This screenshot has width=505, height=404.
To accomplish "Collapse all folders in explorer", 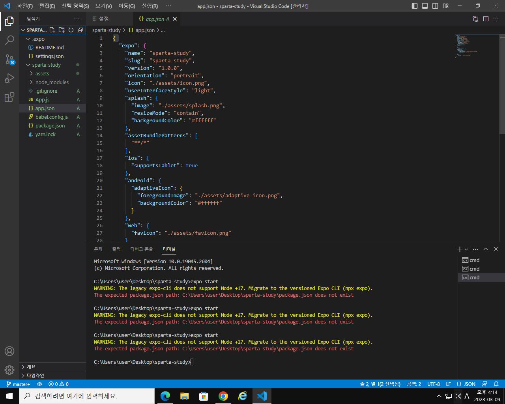I will click(x=80, y=30).
